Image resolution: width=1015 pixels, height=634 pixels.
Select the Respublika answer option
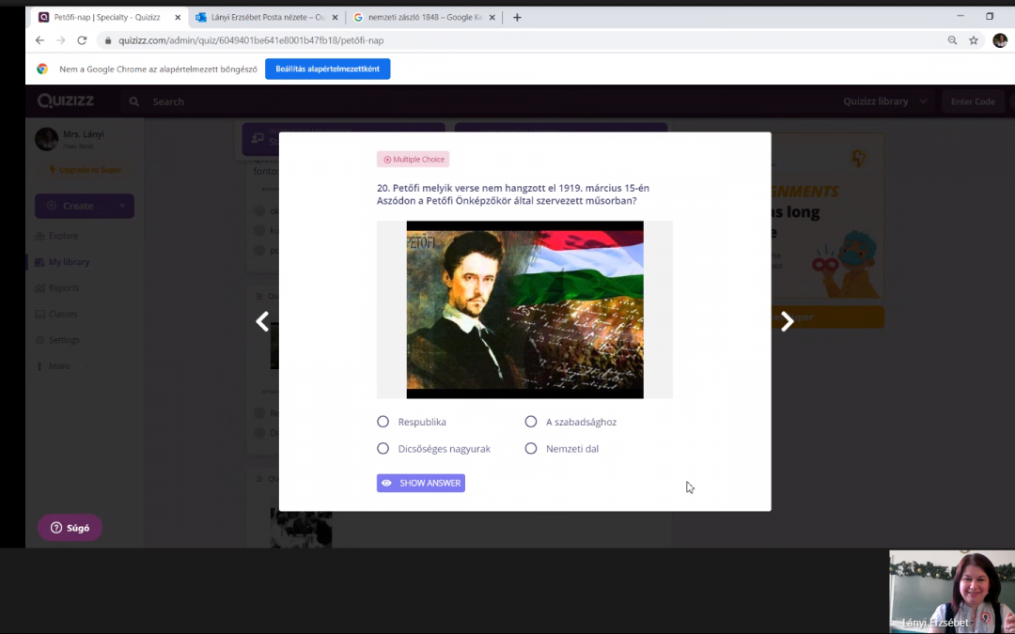pos(412,422)
